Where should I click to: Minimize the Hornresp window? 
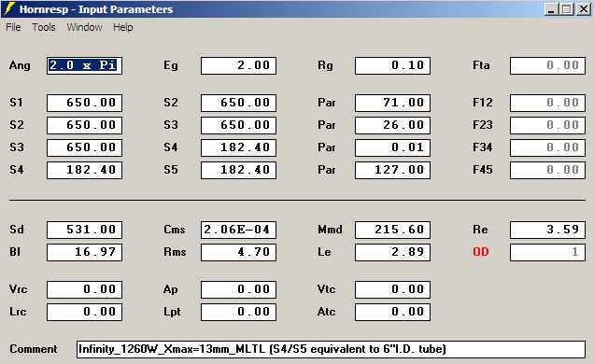pos(551,9)
